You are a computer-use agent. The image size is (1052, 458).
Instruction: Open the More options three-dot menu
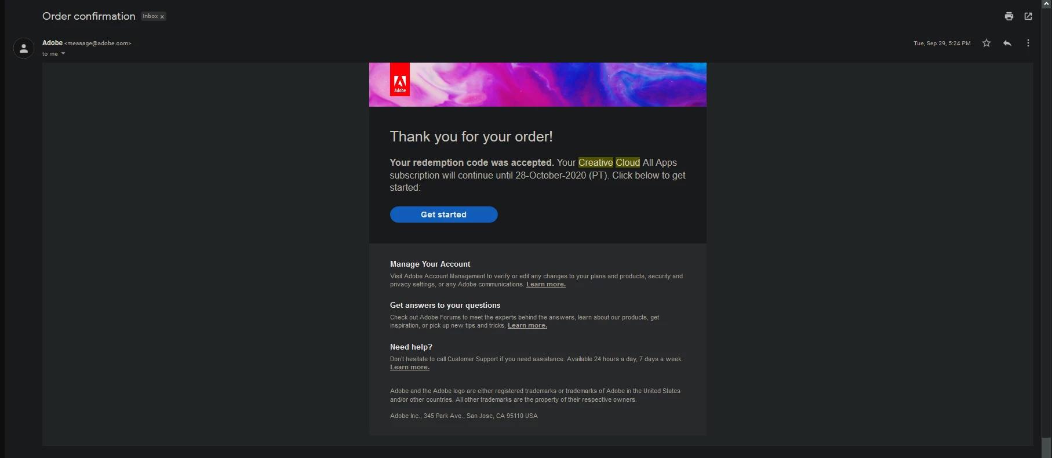click(1028, 43)
